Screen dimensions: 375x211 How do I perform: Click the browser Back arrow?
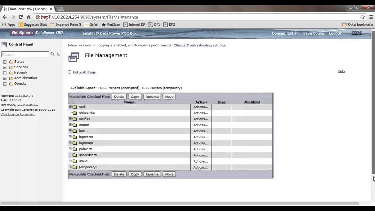5,17
